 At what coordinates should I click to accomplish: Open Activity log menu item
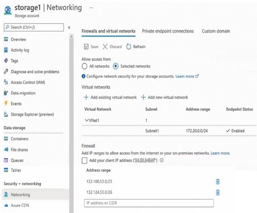tap(20, 50)
